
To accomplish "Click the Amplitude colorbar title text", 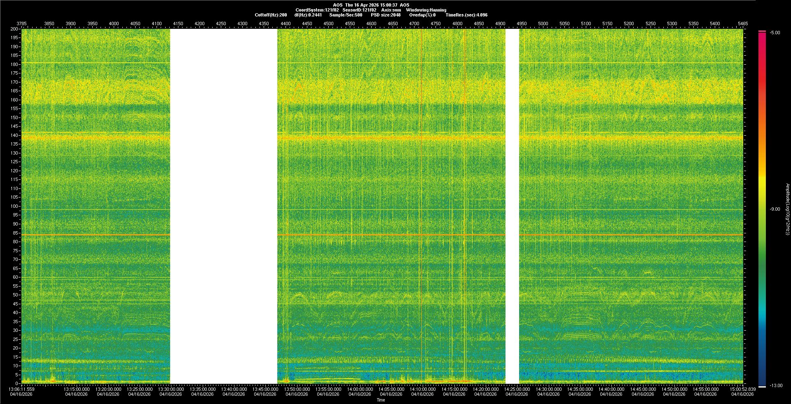I will click(787, 209).
